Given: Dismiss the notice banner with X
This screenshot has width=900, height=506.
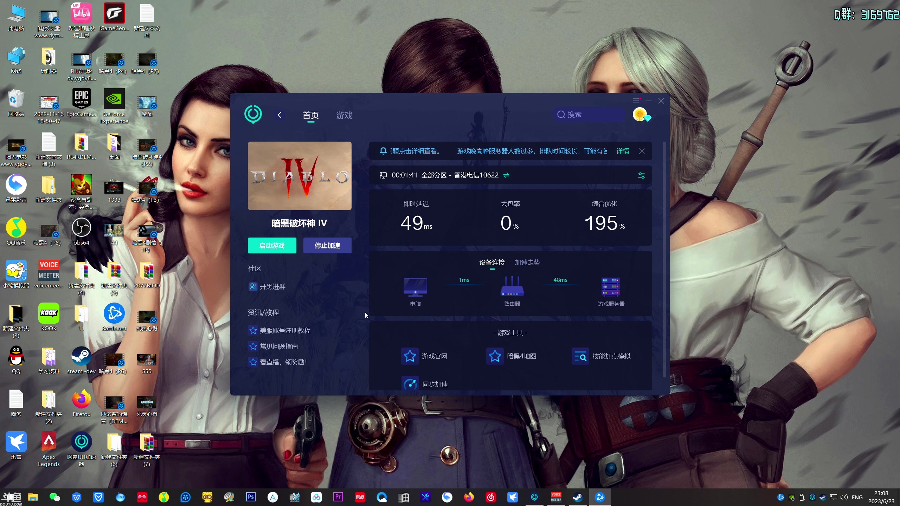Looking at the screenshot, I should pos(642,151).
